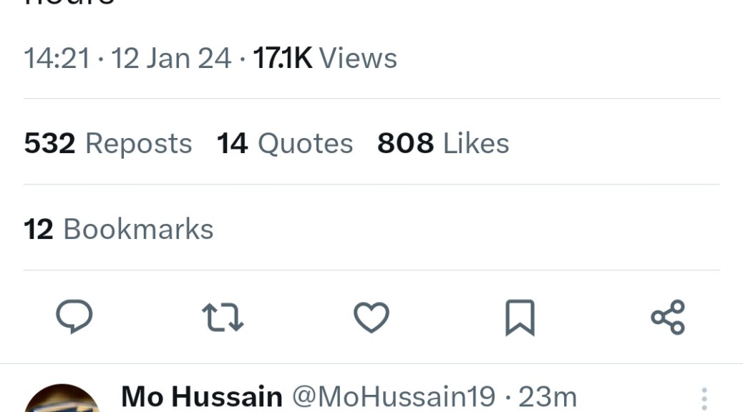View the list of 532 Reposts

pyautogui.click(x=108, y=144)
